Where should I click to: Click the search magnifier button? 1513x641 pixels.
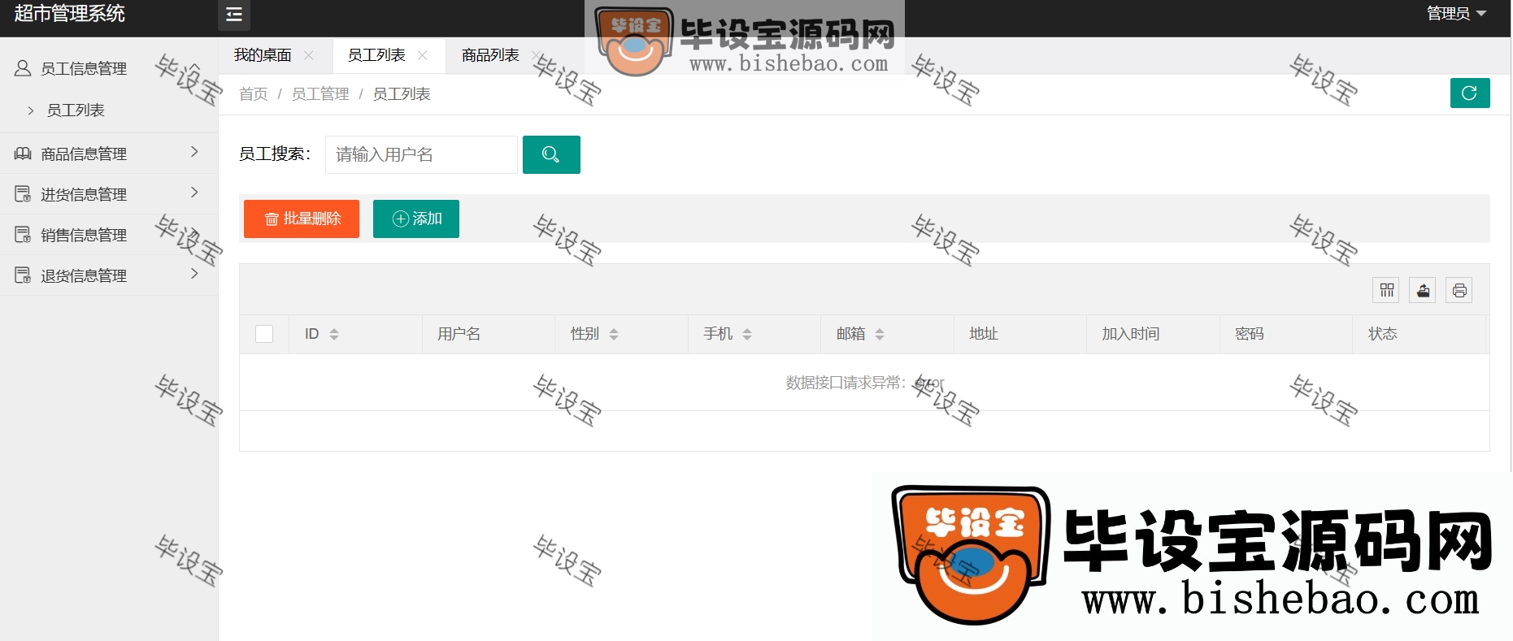click(x=551, y=154)
